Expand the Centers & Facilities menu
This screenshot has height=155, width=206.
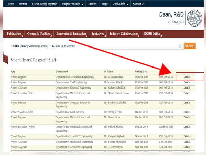39,34
